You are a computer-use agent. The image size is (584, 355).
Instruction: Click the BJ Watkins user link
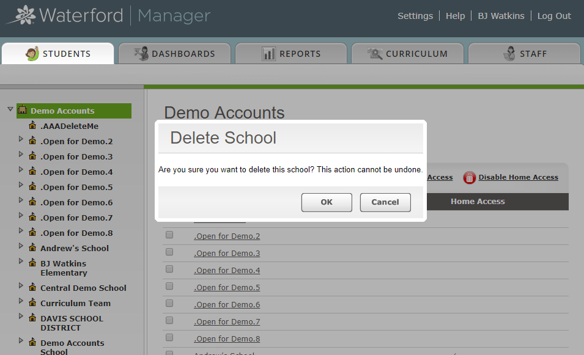[x=501, y=16]
